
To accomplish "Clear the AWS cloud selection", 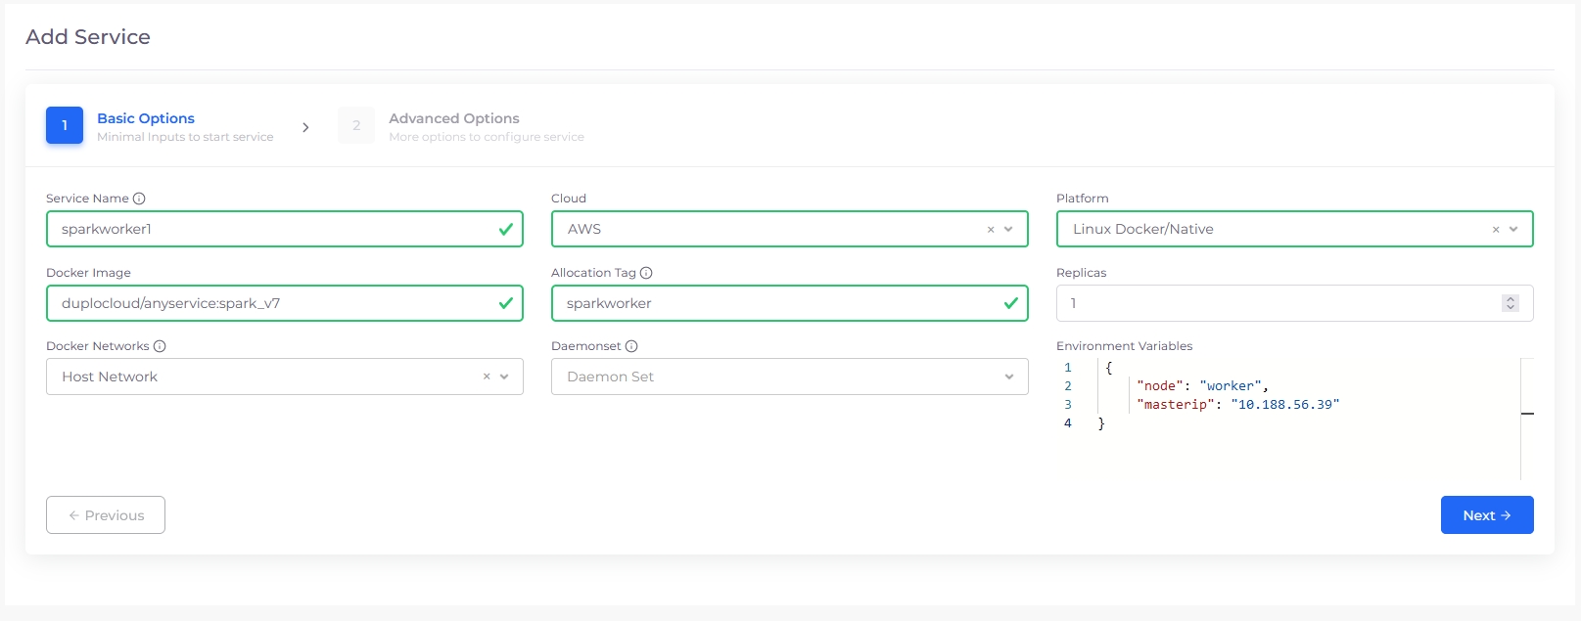I will (x=991, y=230).
